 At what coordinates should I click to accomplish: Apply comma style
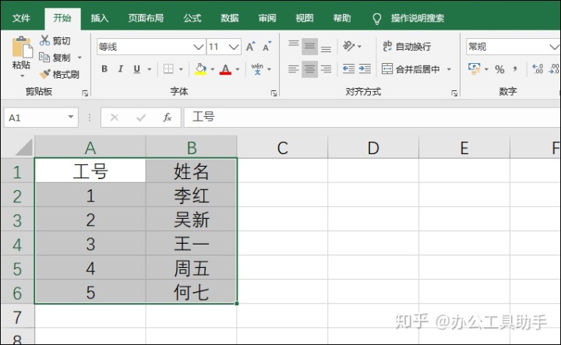point(515,69)
